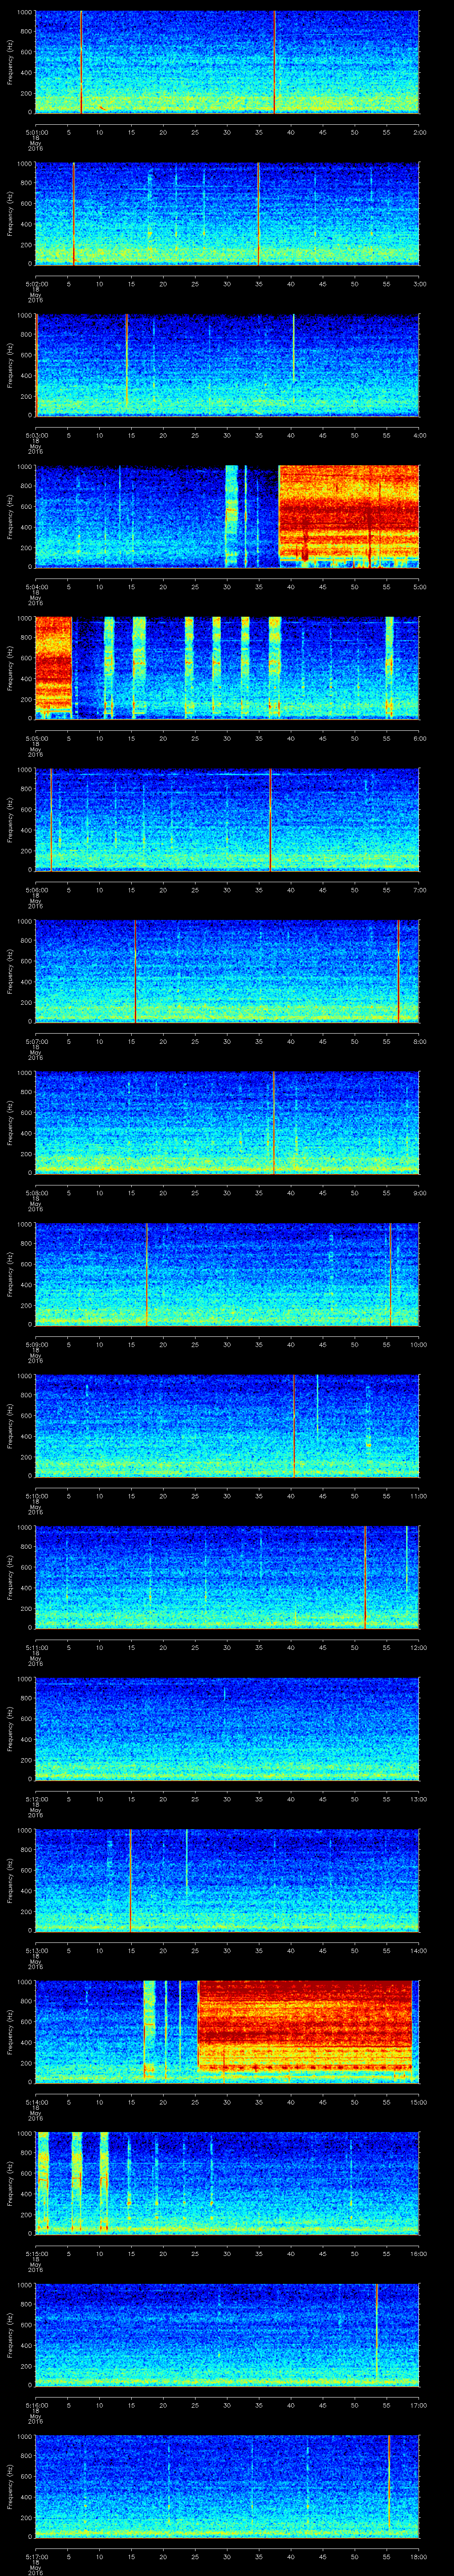Viewport: 454px width, 2576px height.
Task: Open the spectrogram panel starting at 5:04:00
Action: [x=227, y=516]
